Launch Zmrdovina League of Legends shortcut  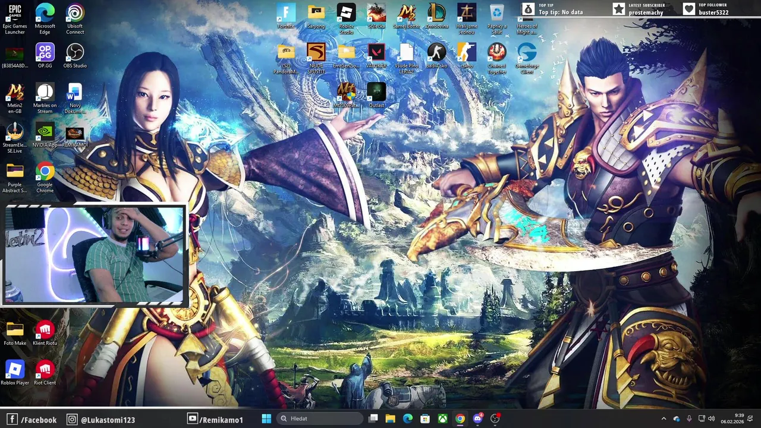click(x=436, y=16)
